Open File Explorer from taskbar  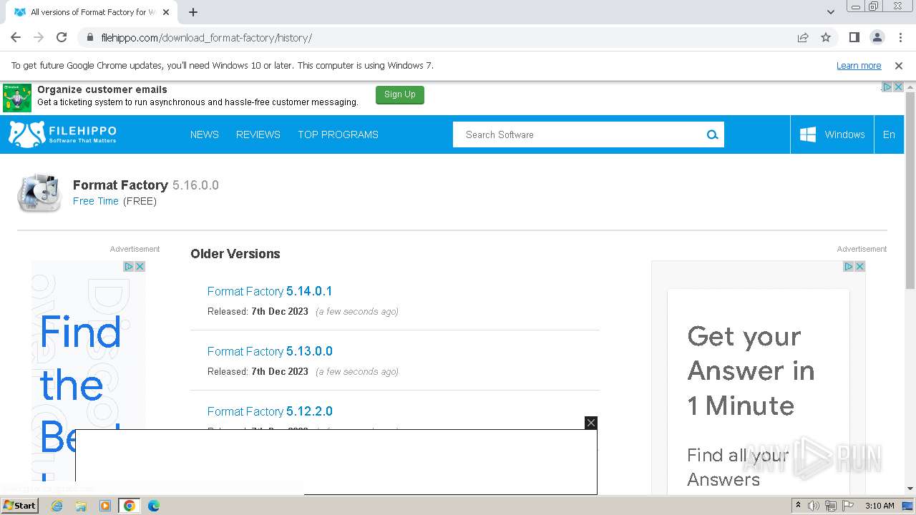[x=81, y=506]
